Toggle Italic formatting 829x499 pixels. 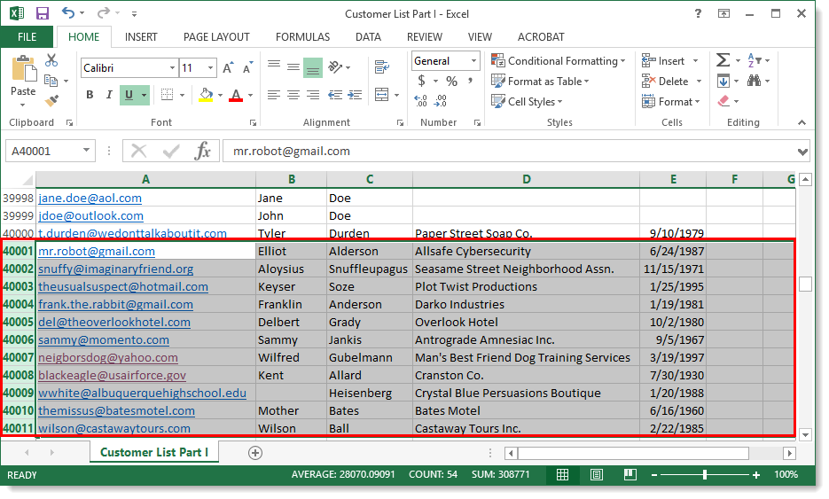(x=109, y=95)
